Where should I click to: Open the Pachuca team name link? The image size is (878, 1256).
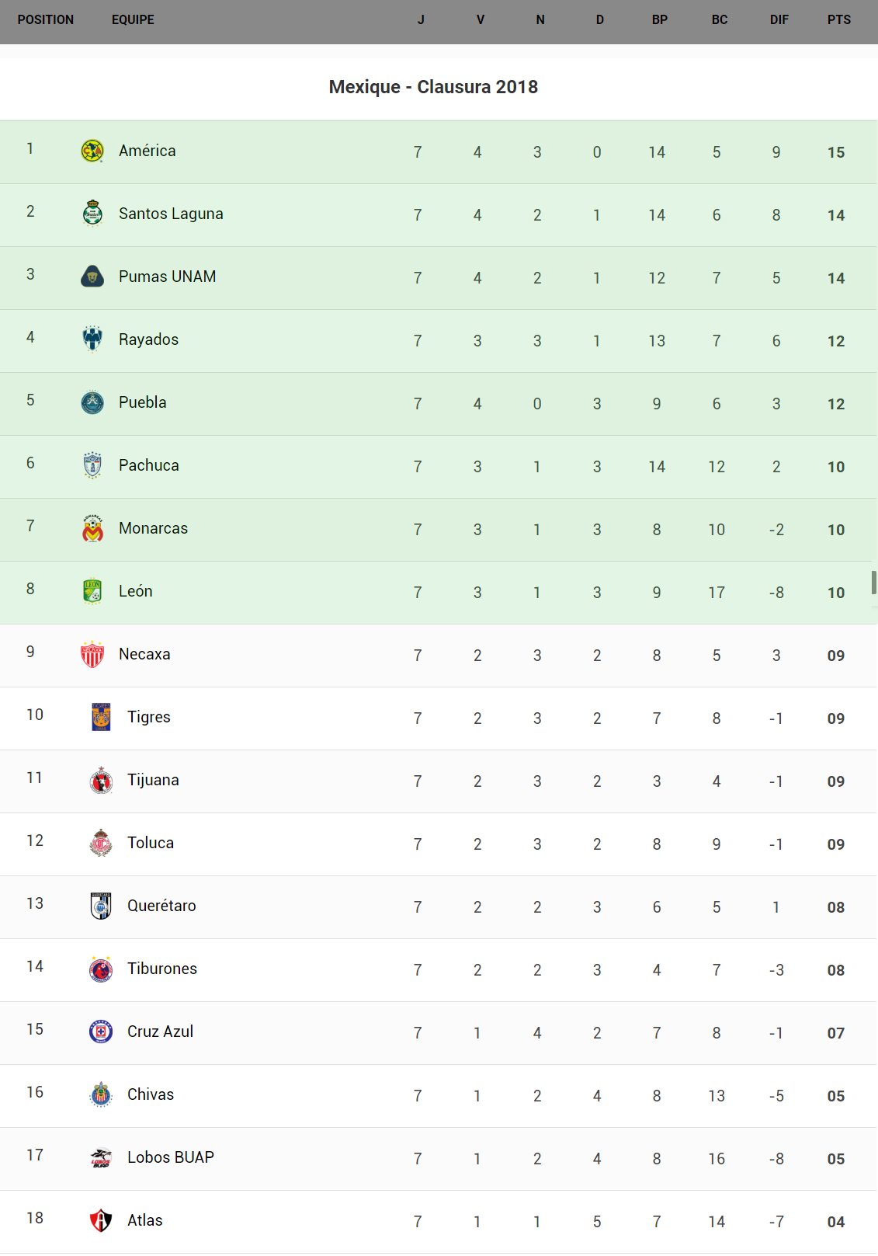click(x=149, y=465)
